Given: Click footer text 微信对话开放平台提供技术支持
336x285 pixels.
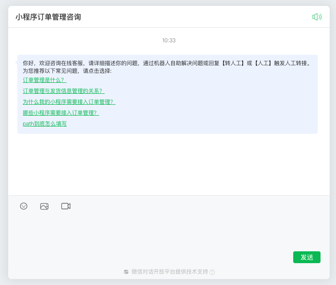Looking at the screenshot, I should point(170,272).
